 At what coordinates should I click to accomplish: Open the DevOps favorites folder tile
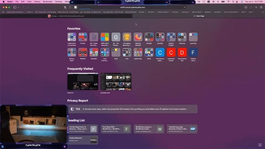160,37
